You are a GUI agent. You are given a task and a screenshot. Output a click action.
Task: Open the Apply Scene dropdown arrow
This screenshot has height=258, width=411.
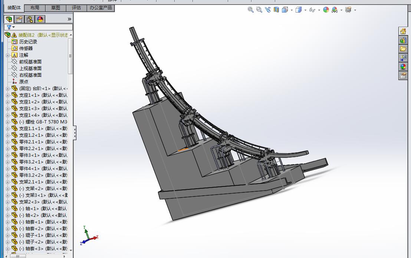pyautogui.click(x=341, y=10)
